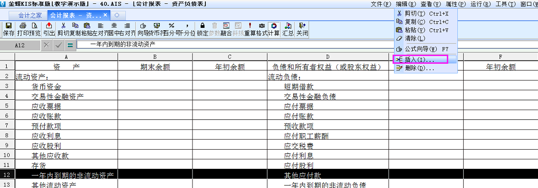Select column A header
Screen dimensions: 538x188
pos(66,57)
